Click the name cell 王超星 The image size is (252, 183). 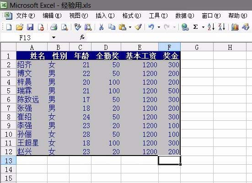click(32, 143)
